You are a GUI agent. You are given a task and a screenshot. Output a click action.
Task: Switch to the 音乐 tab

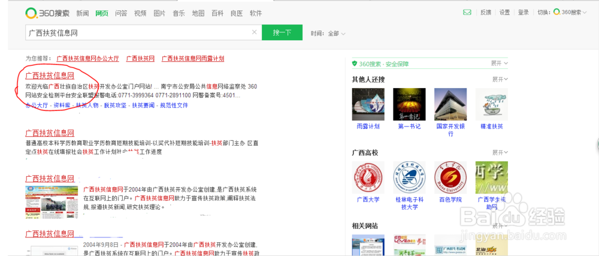pyautogui.click(x=179, y=13)
